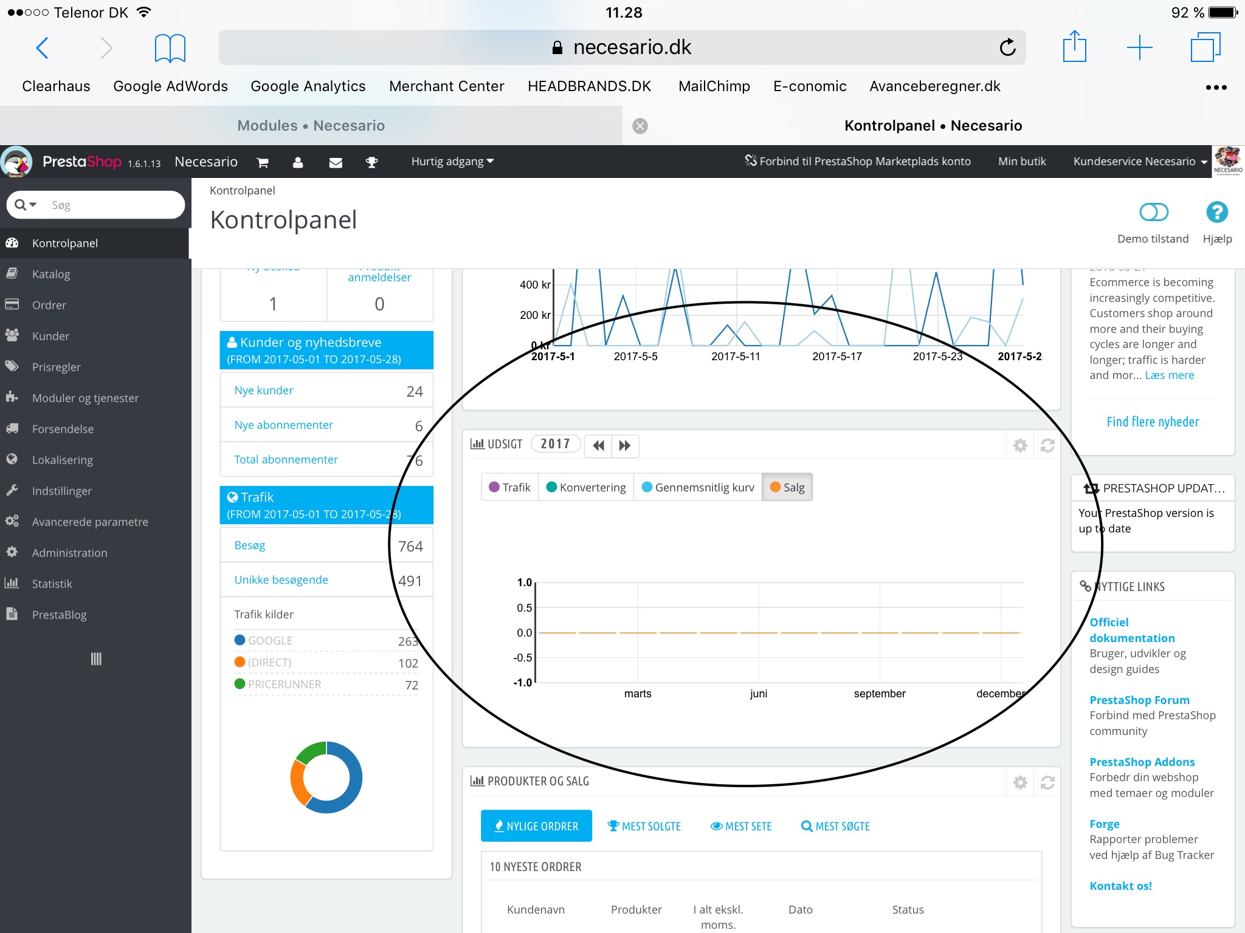Switch to Modules Necesario browser tab

point(311,126)
